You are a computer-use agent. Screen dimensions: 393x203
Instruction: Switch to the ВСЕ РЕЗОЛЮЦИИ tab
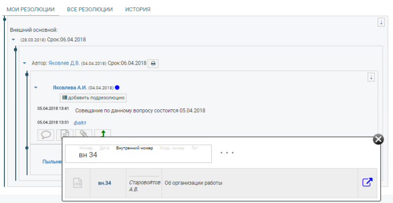(x=89, y=9)
